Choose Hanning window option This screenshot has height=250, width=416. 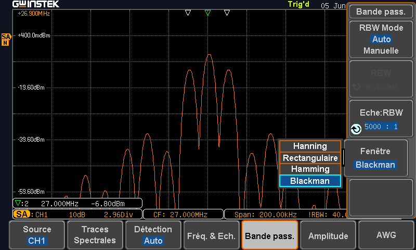pos(310,146)
